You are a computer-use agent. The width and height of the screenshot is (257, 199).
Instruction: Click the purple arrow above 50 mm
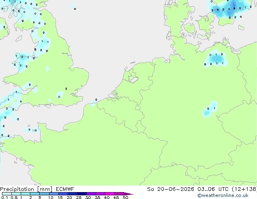(x=128, y=194)
